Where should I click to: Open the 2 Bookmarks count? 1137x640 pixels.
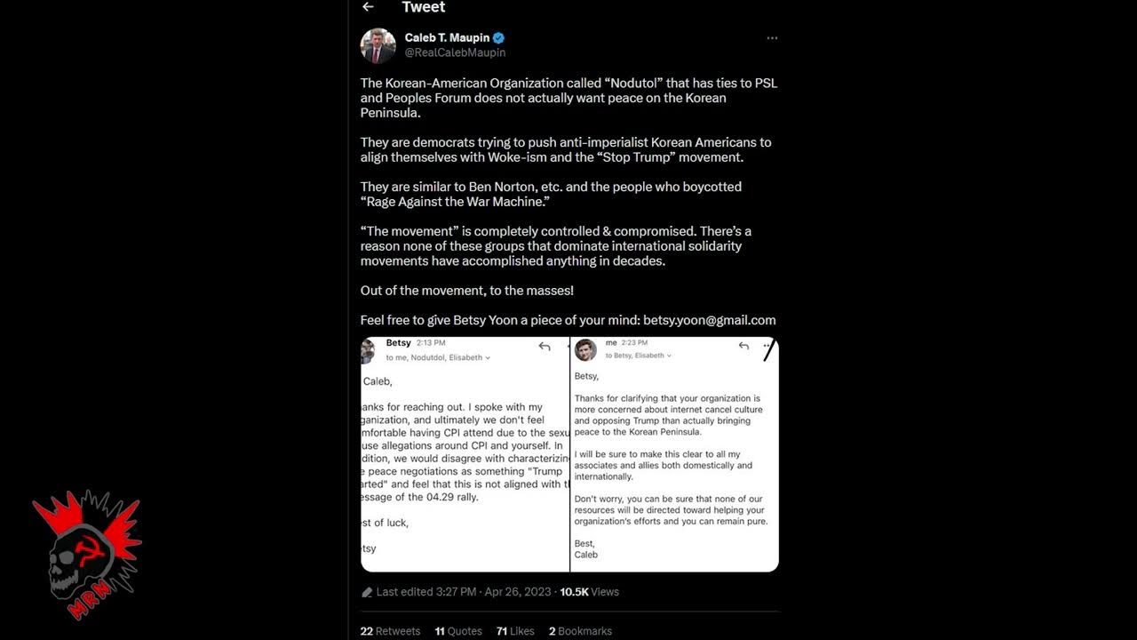pos(580,631)
